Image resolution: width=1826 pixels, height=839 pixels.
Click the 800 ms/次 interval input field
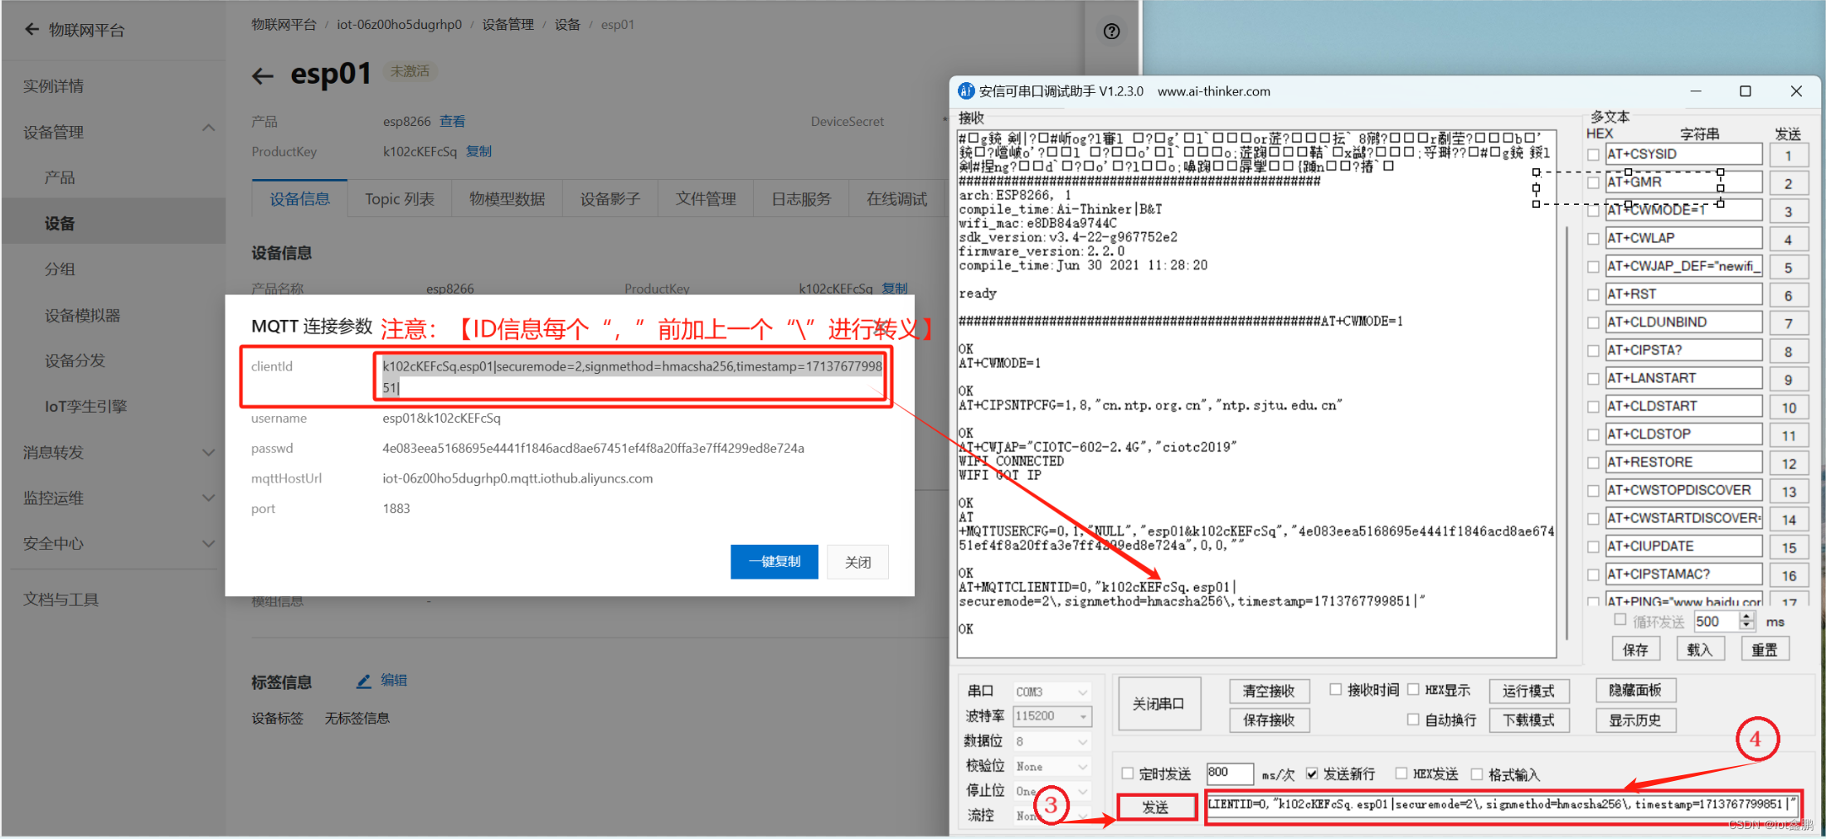pyautogui.click(x=1230, y=773)
